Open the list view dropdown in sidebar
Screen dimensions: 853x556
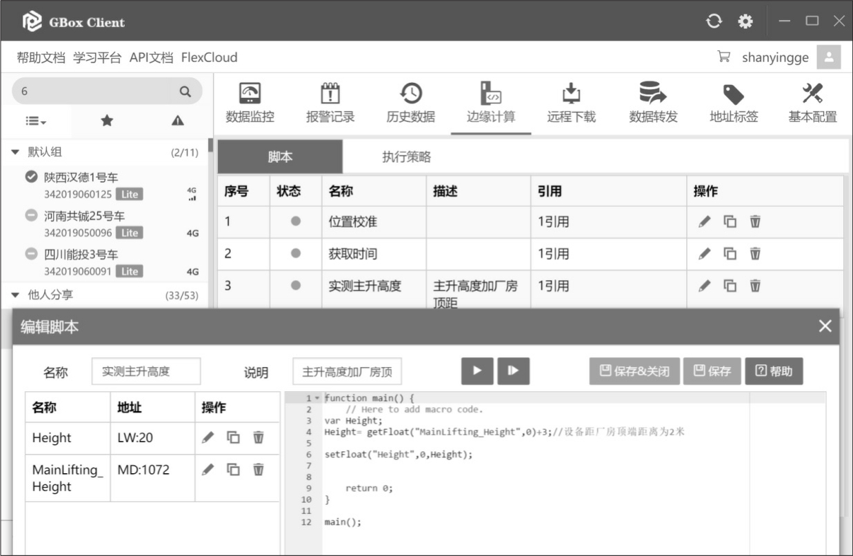pyautogui.click(x=36, y=121)
